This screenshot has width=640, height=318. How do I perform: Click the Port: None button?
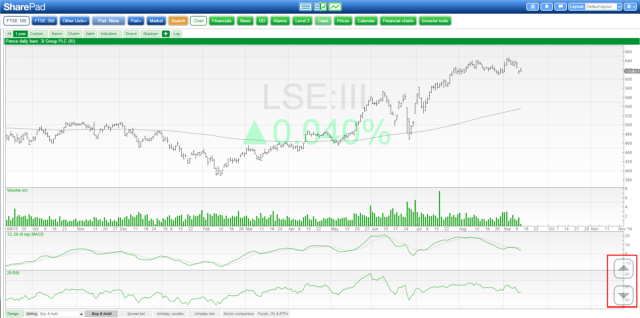point(109,21)
